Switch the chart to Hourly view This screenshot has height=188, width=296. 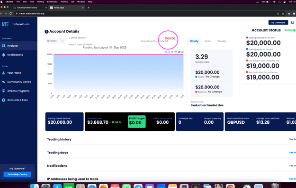tap(194, 41)
